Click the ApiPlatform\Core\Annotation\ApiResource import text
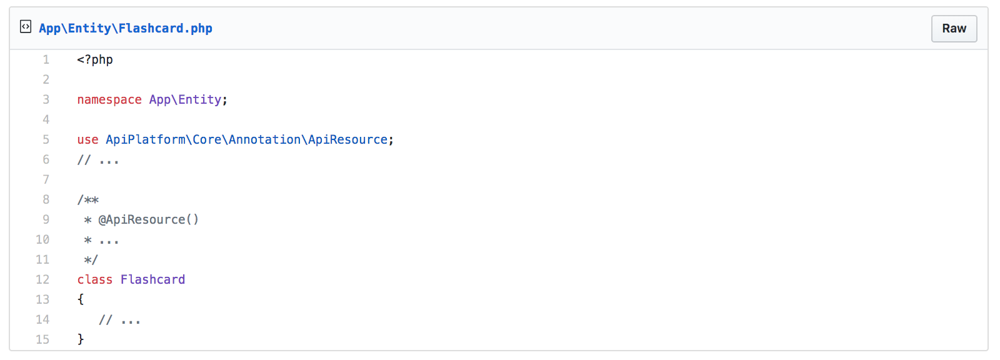Viewport: 1000px width, 360px height. (246, 140)
